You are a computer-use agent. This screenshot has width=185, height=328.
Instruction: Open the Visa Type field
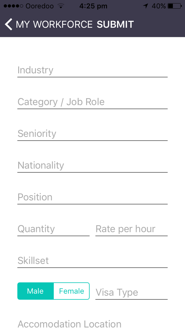click(x=131, y=292)
